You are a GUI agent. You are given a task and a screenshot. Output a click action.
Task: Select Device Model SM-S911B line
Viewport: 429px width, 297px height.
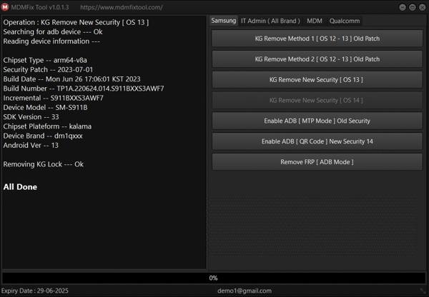45,107
